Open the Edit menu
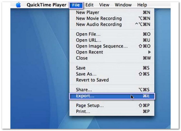 coord(89,5)
